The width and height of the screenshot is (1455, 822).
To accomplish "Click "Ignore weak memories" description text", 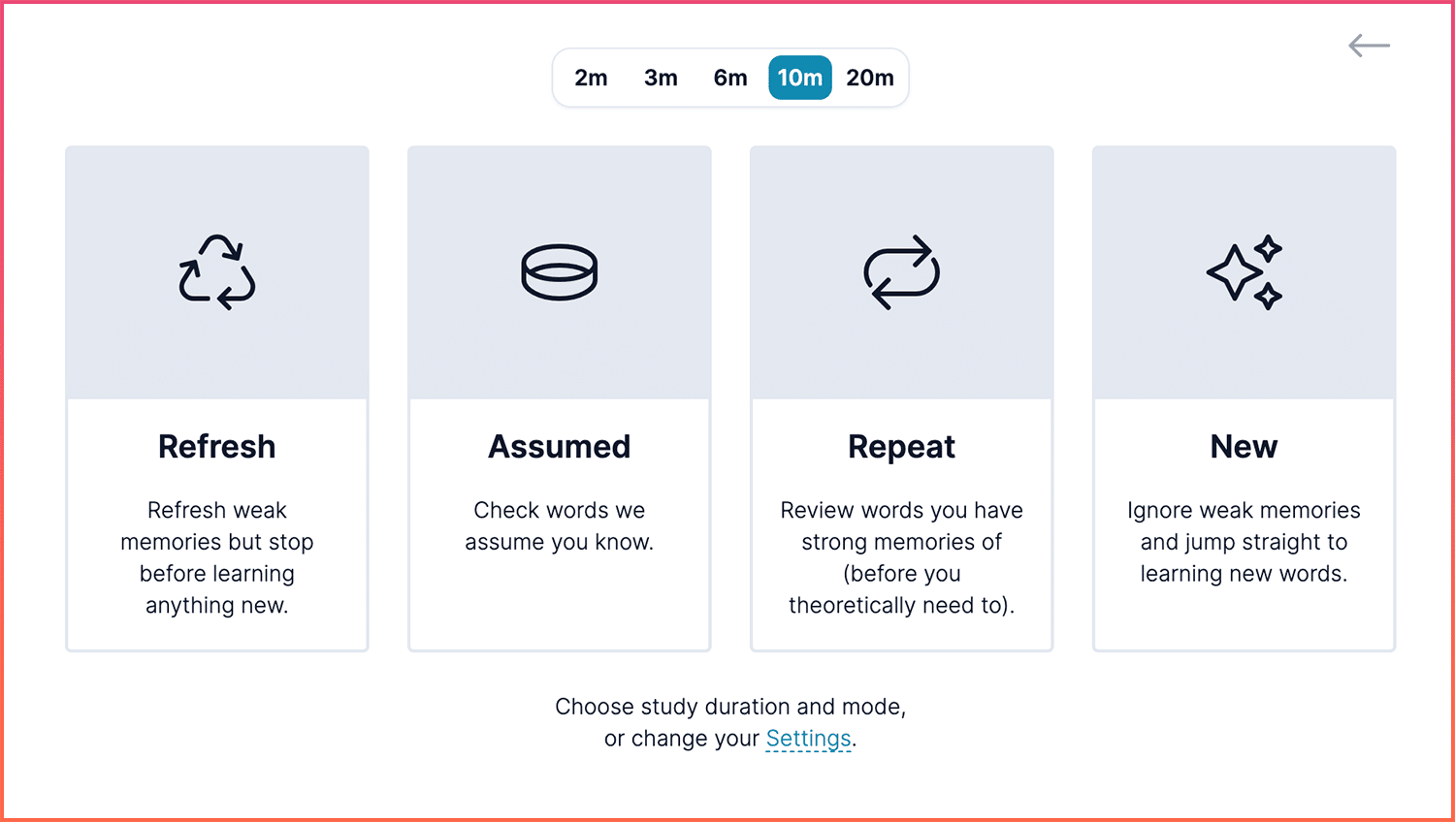I will point(1245,542).
